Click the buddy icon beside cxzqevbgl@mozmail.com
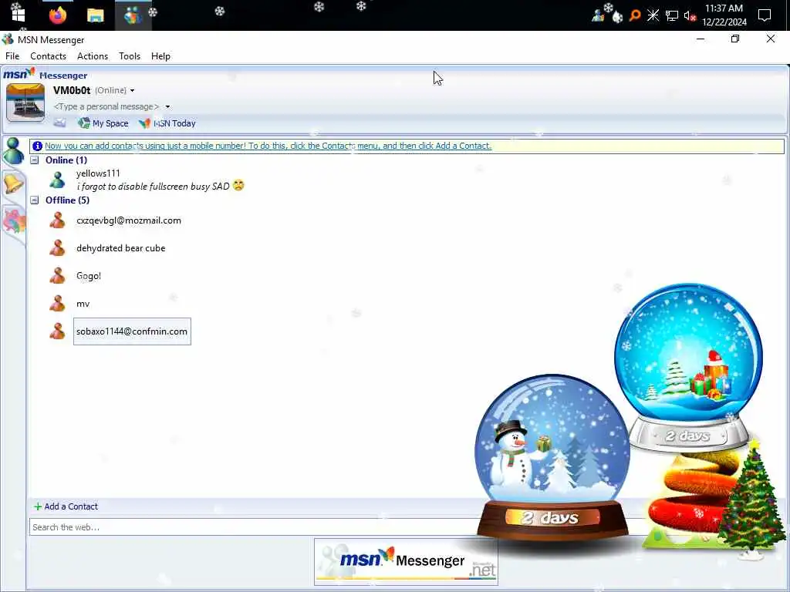The width and height of the screenshot is (790, 592). pos(57,220)
